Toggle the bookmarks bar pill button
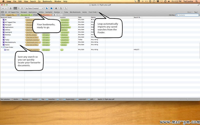The width and height of the screenshot is (200, 125). tap(2, 12)
